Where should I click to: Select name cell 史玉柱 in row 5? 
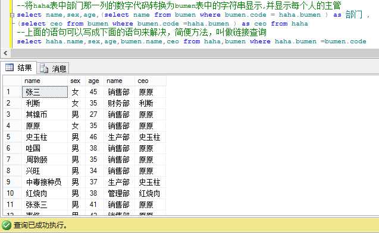click(45, 137)
